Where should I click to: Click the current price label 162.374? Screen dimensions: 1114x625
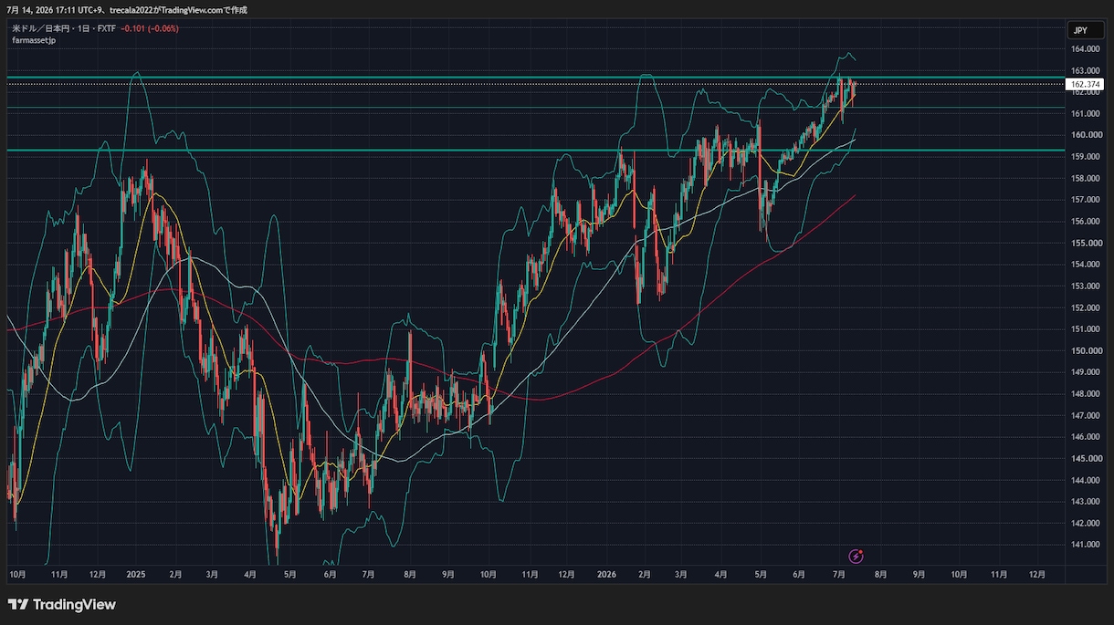[x=1085, y=84]
